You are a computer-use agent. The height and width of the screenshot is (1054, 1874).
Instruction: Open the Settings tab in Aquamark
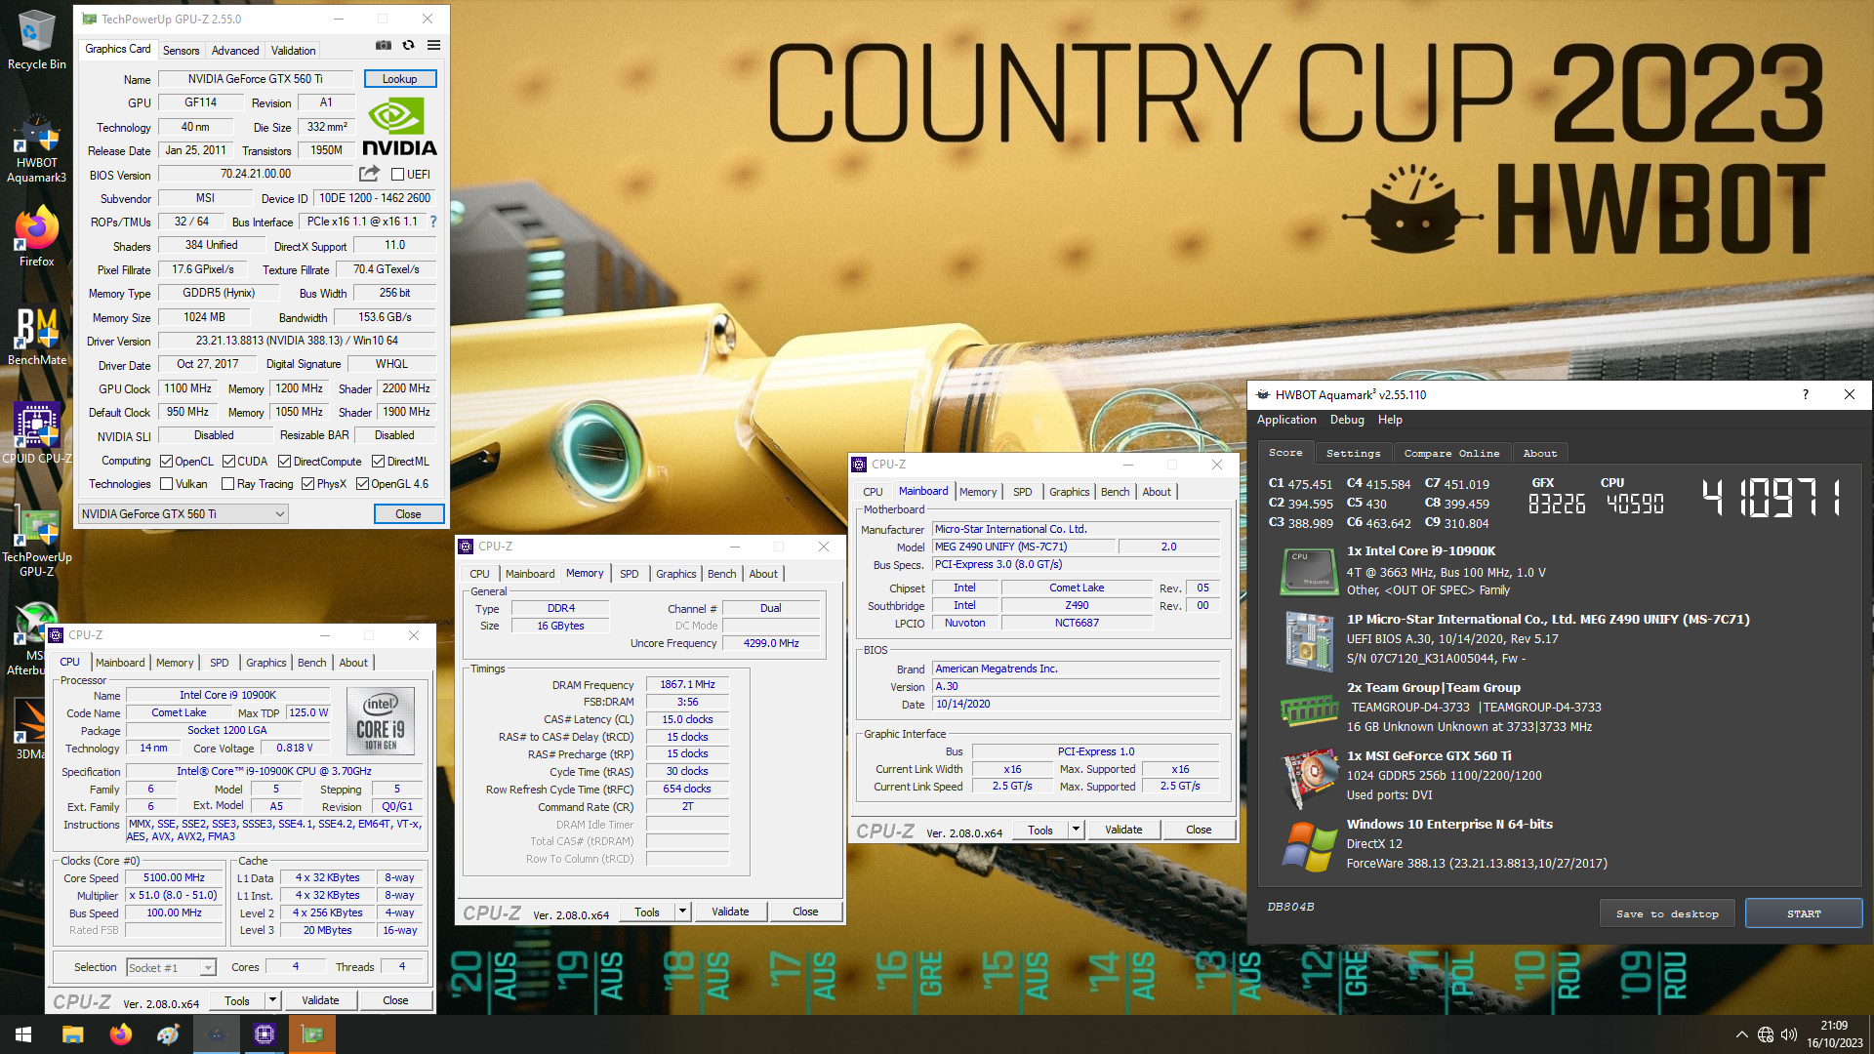pos(1353,453)
